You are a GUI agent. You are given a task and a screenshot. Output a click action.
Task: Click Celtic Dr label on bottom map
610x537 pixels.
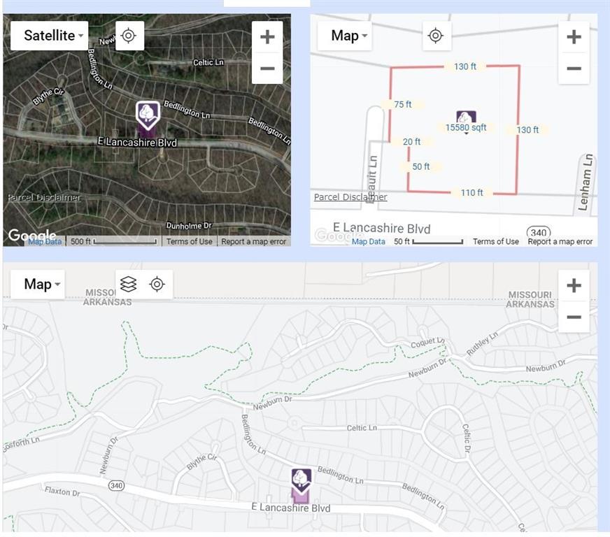(x=467, y=438)
